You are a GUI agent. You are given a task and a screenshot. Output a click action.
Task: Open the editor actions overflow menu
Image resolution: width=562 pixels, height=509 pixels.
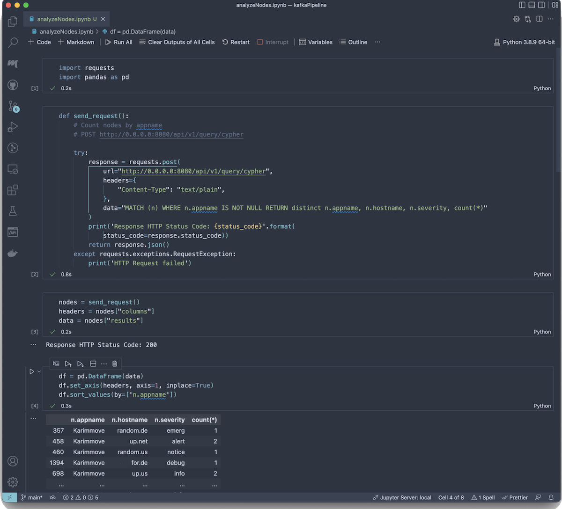[550, 19]
